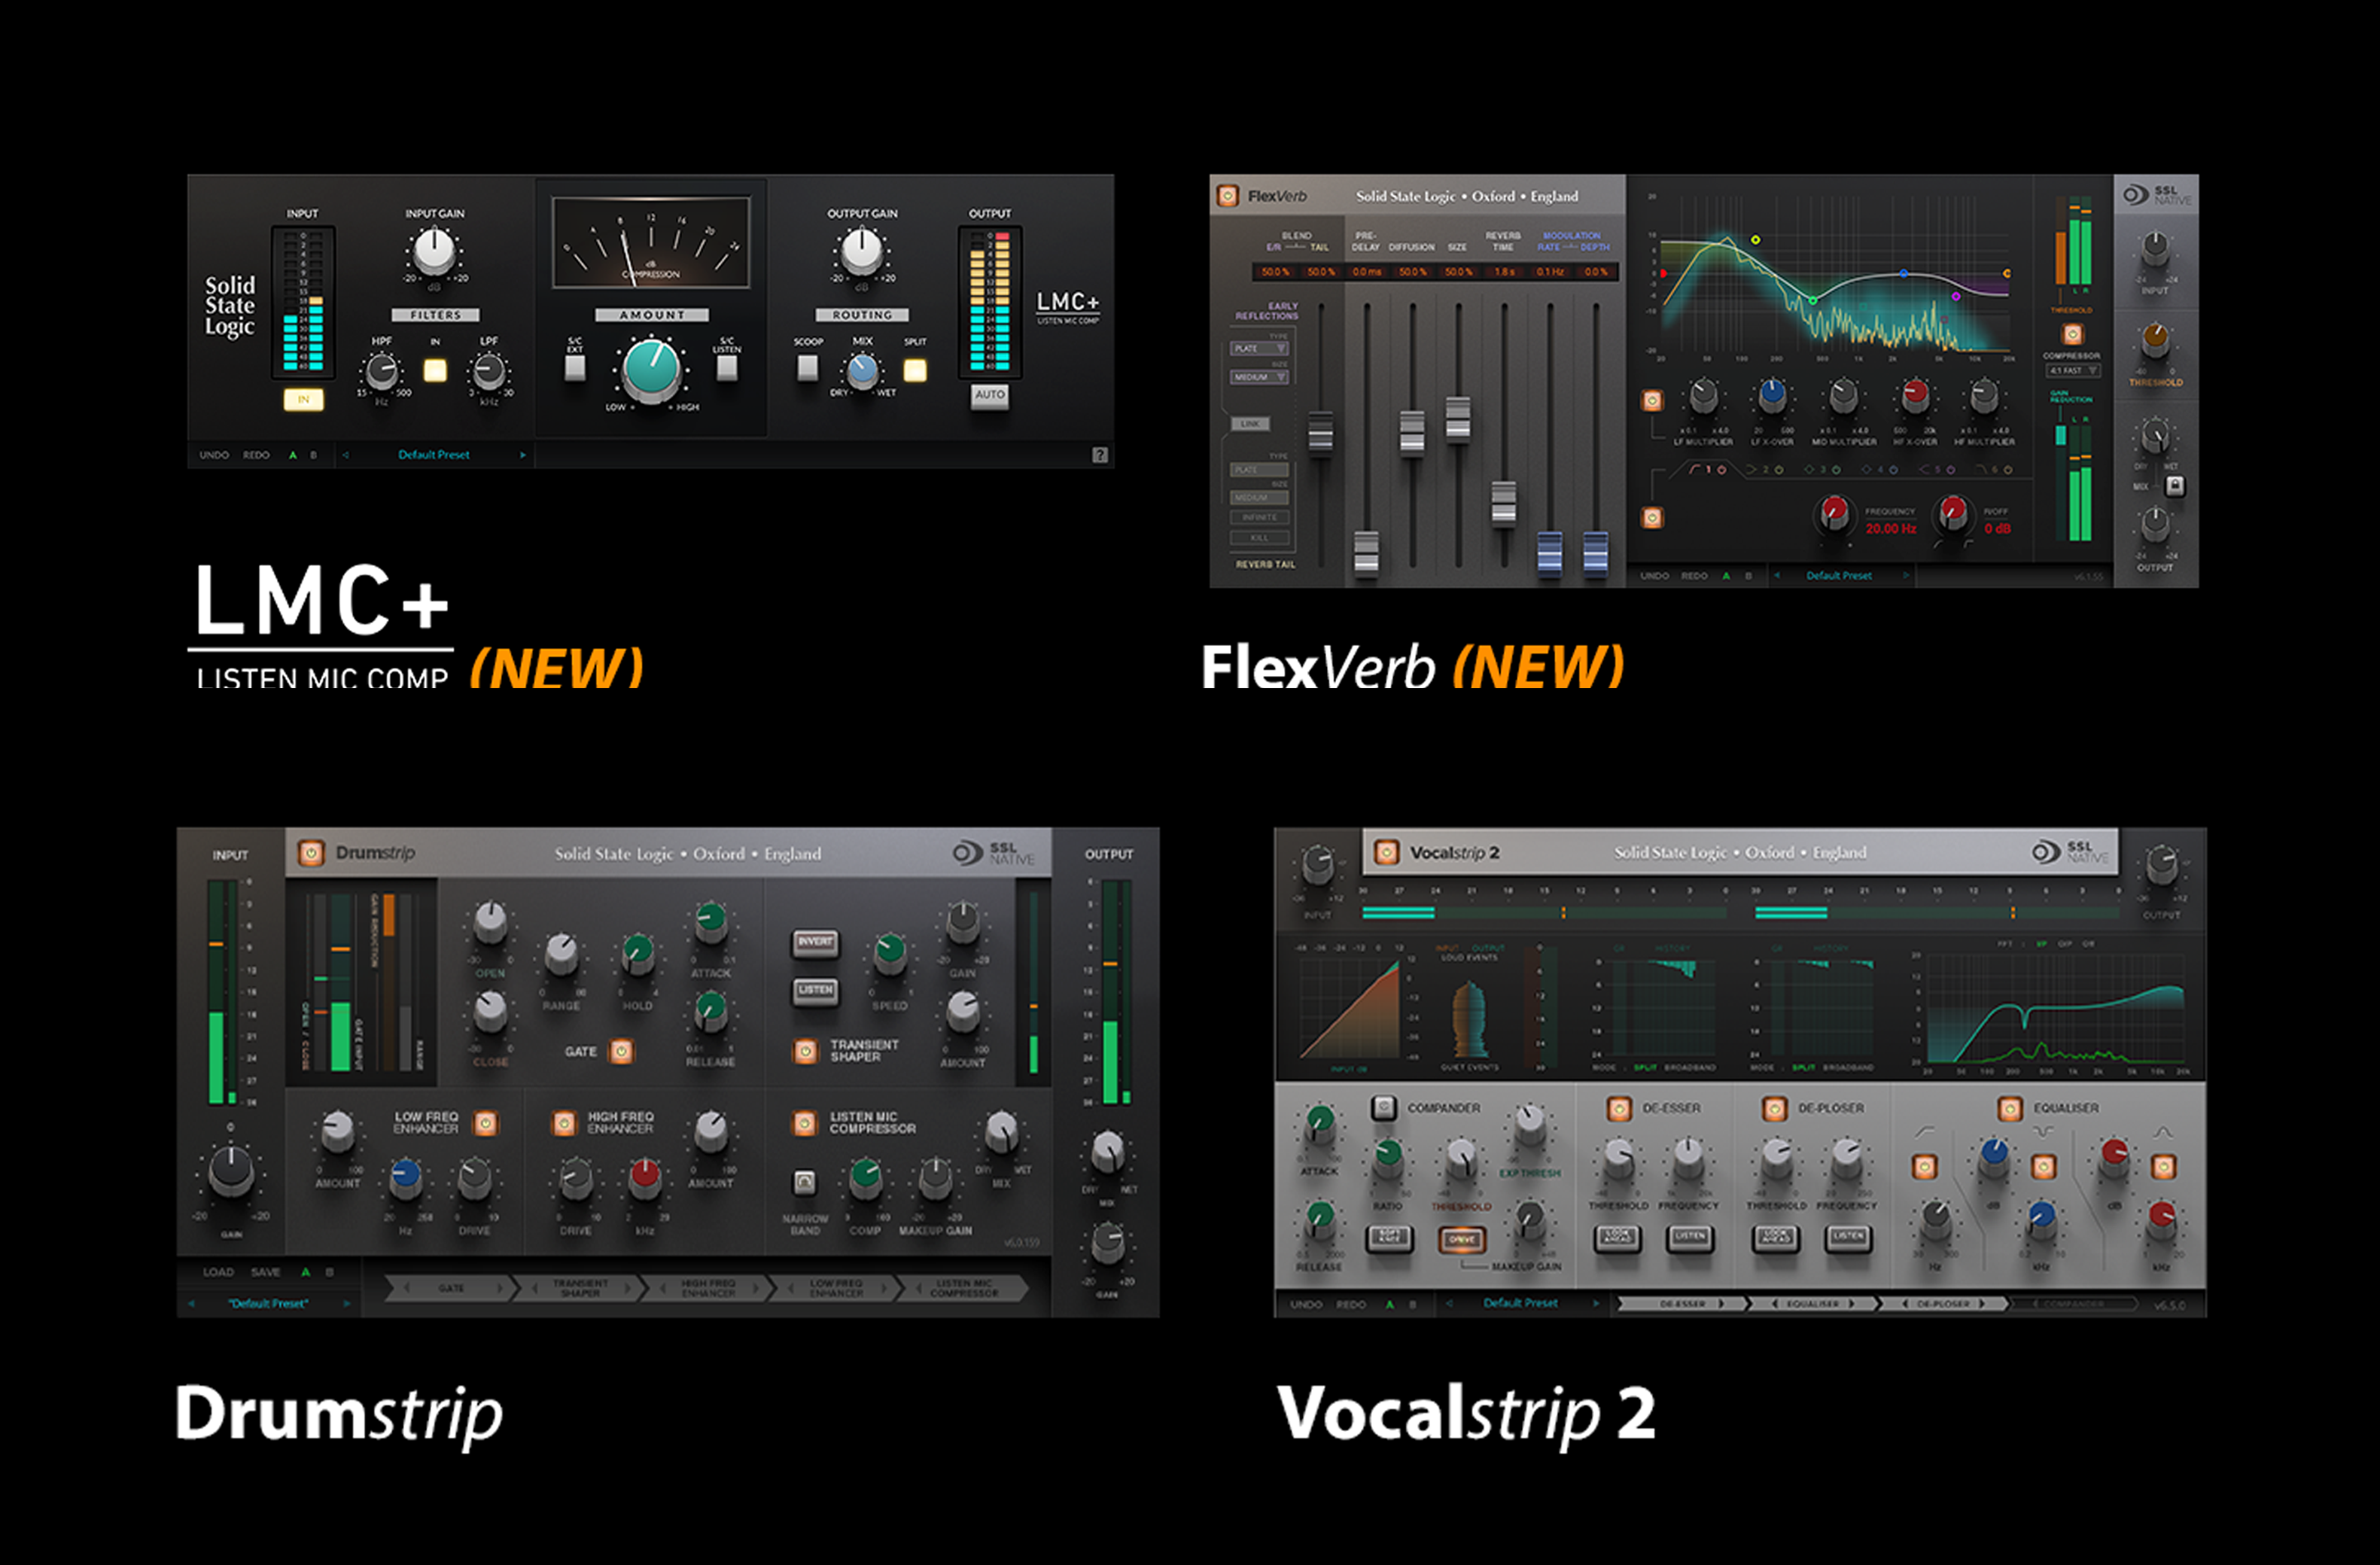The width and height of the screenshot is (2380, 1565).
Task: Toggle Vocalstrip Compander power button
Action: tap(1384, 1107)
